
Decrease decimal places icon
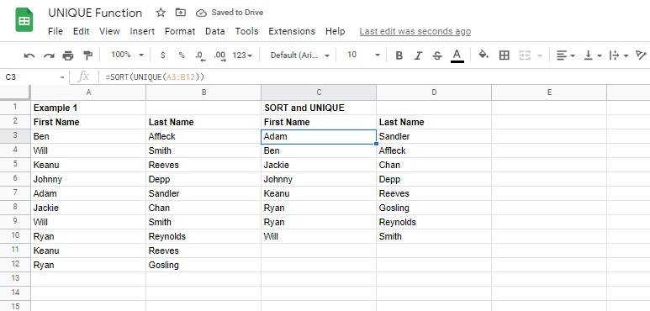pyautogui.click(x=201, y=55)
